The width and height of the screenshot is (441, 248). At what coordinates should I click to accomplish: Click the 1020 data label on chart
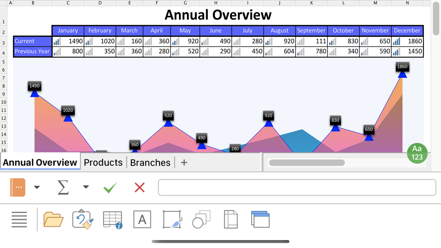coord(68,111)
